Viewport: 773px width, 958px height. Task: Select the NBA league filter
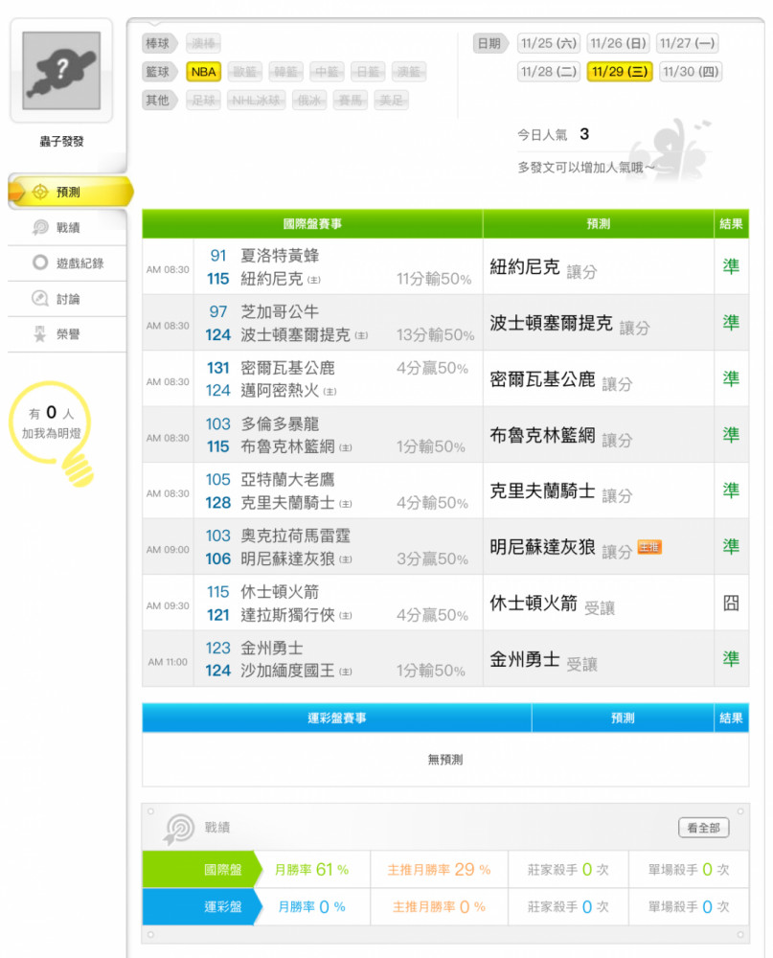point(203,72)
